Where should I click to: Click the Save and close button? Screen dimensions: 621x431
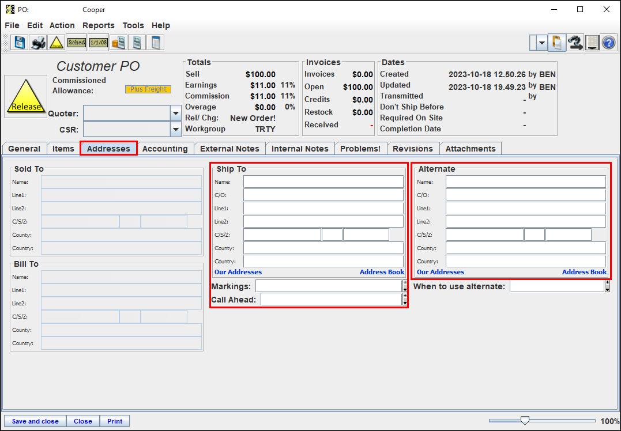[x=35, y=421]
